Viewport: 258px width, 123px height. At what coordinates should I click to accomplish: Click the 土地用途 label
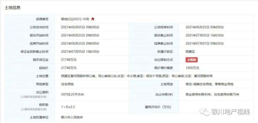click(x=167, y=84)
